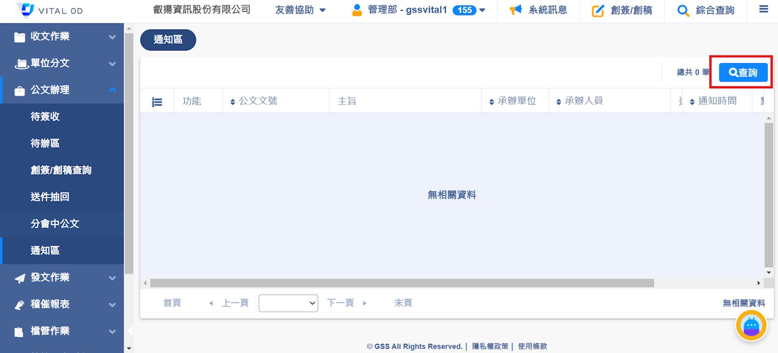Open the chatbot assistant robot icon
The height and width of the screenshot is (353, 778).
tap(751, 325)
